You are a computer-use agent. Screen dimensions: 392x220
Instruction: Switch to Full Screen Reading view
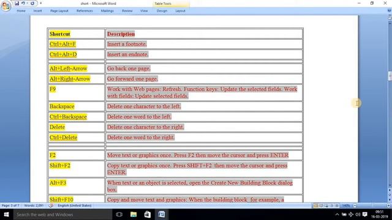pos(321,206)
